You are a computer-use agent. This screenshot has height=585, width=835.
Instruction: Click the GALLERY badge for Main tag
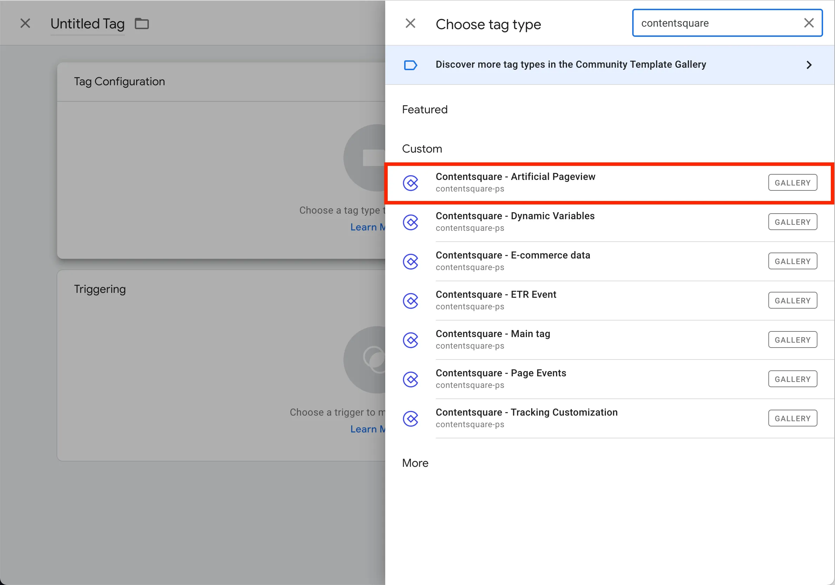[792, 340]
